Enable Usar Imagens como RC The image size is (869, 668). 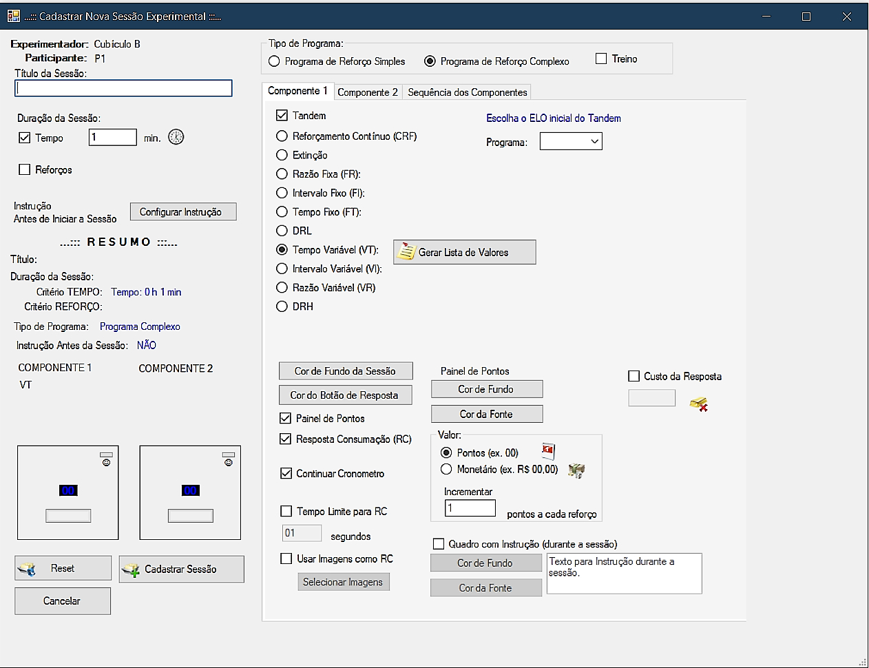[x=286, y=559]
